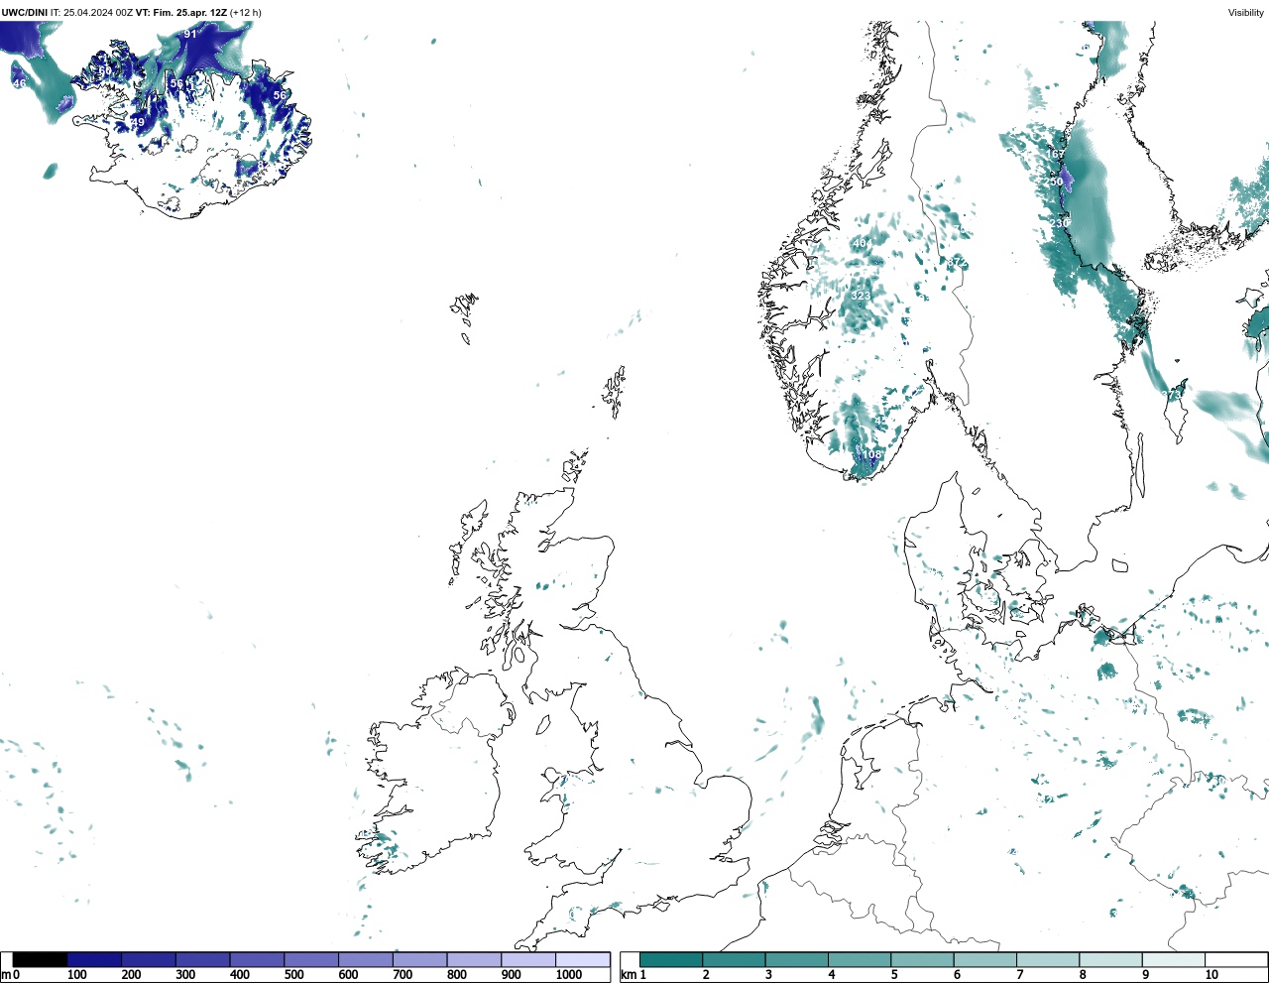Click the '230' visibility value on map
The image size is (1269, 983).
tap(1060, 223)
